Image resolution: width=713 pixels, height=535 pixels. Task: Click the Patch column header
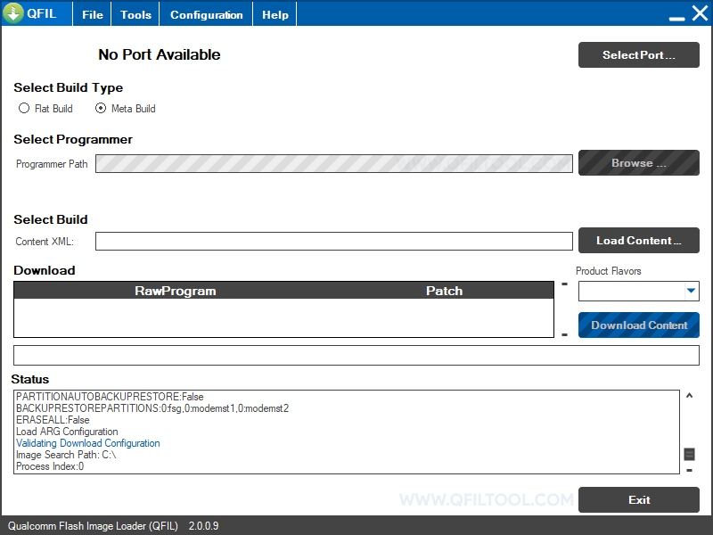coord(444,290)
